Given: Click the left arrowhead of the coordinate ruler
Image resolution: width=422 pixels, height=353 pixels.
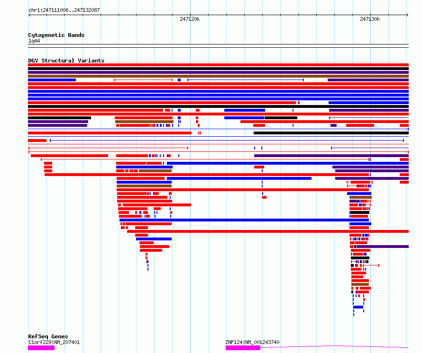Looking at the screenshot, I should click(29, 15).
